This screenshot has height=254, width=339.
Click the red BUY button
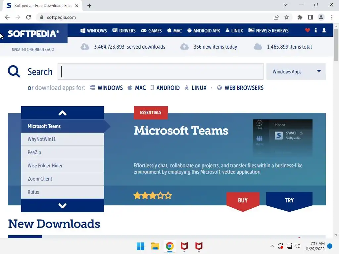(x=243, y=200)
